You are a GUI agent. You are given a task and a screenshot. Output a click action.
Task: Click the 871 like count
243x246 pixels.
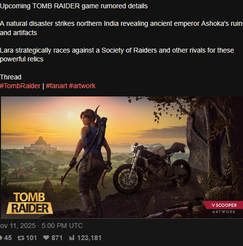tap(57, 238)
